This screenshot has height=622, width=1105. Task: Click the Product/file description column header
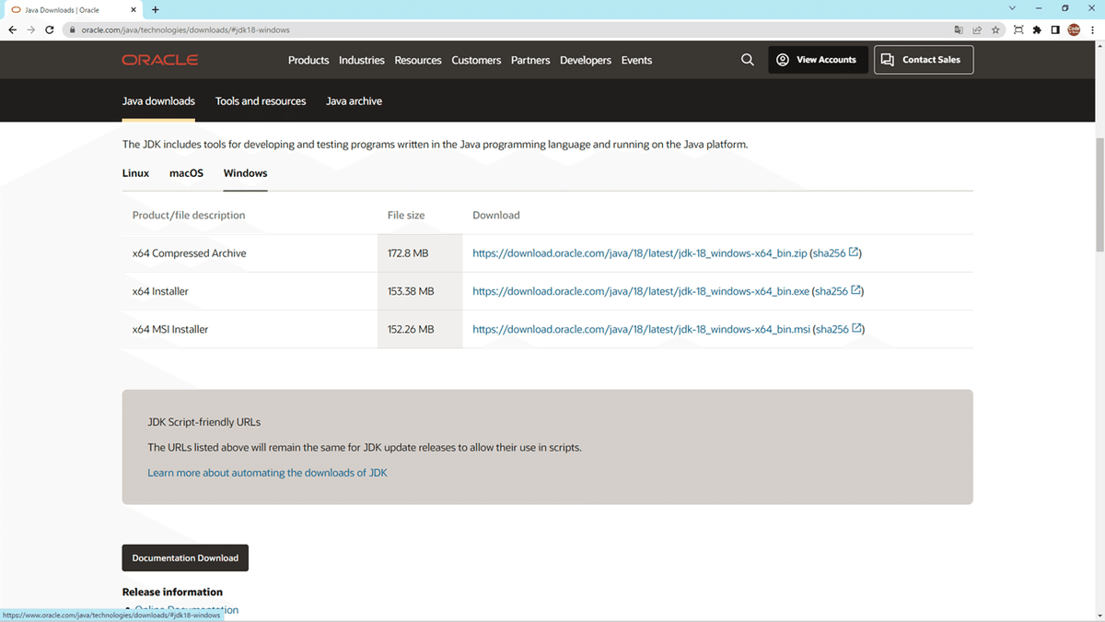189,215
